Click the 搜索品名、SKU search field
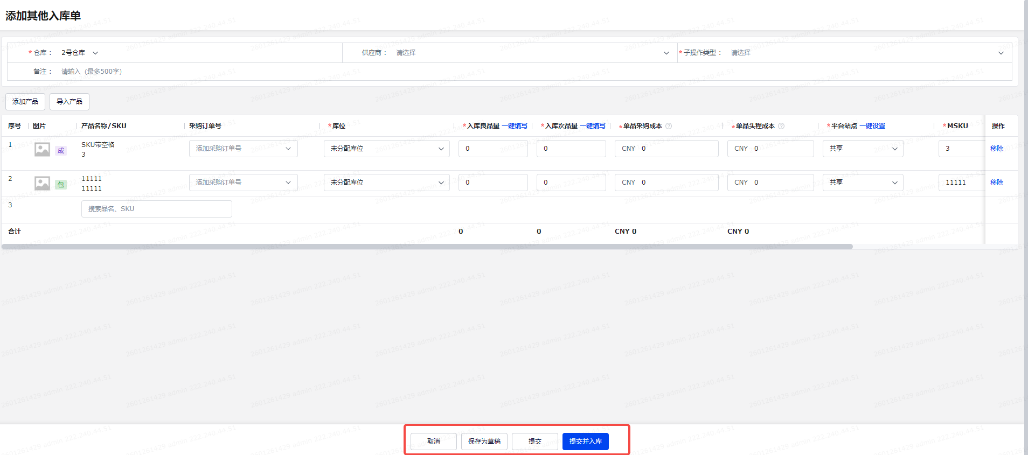The width and height of the screenshot is (1028, 455). (x=157, y=209)
